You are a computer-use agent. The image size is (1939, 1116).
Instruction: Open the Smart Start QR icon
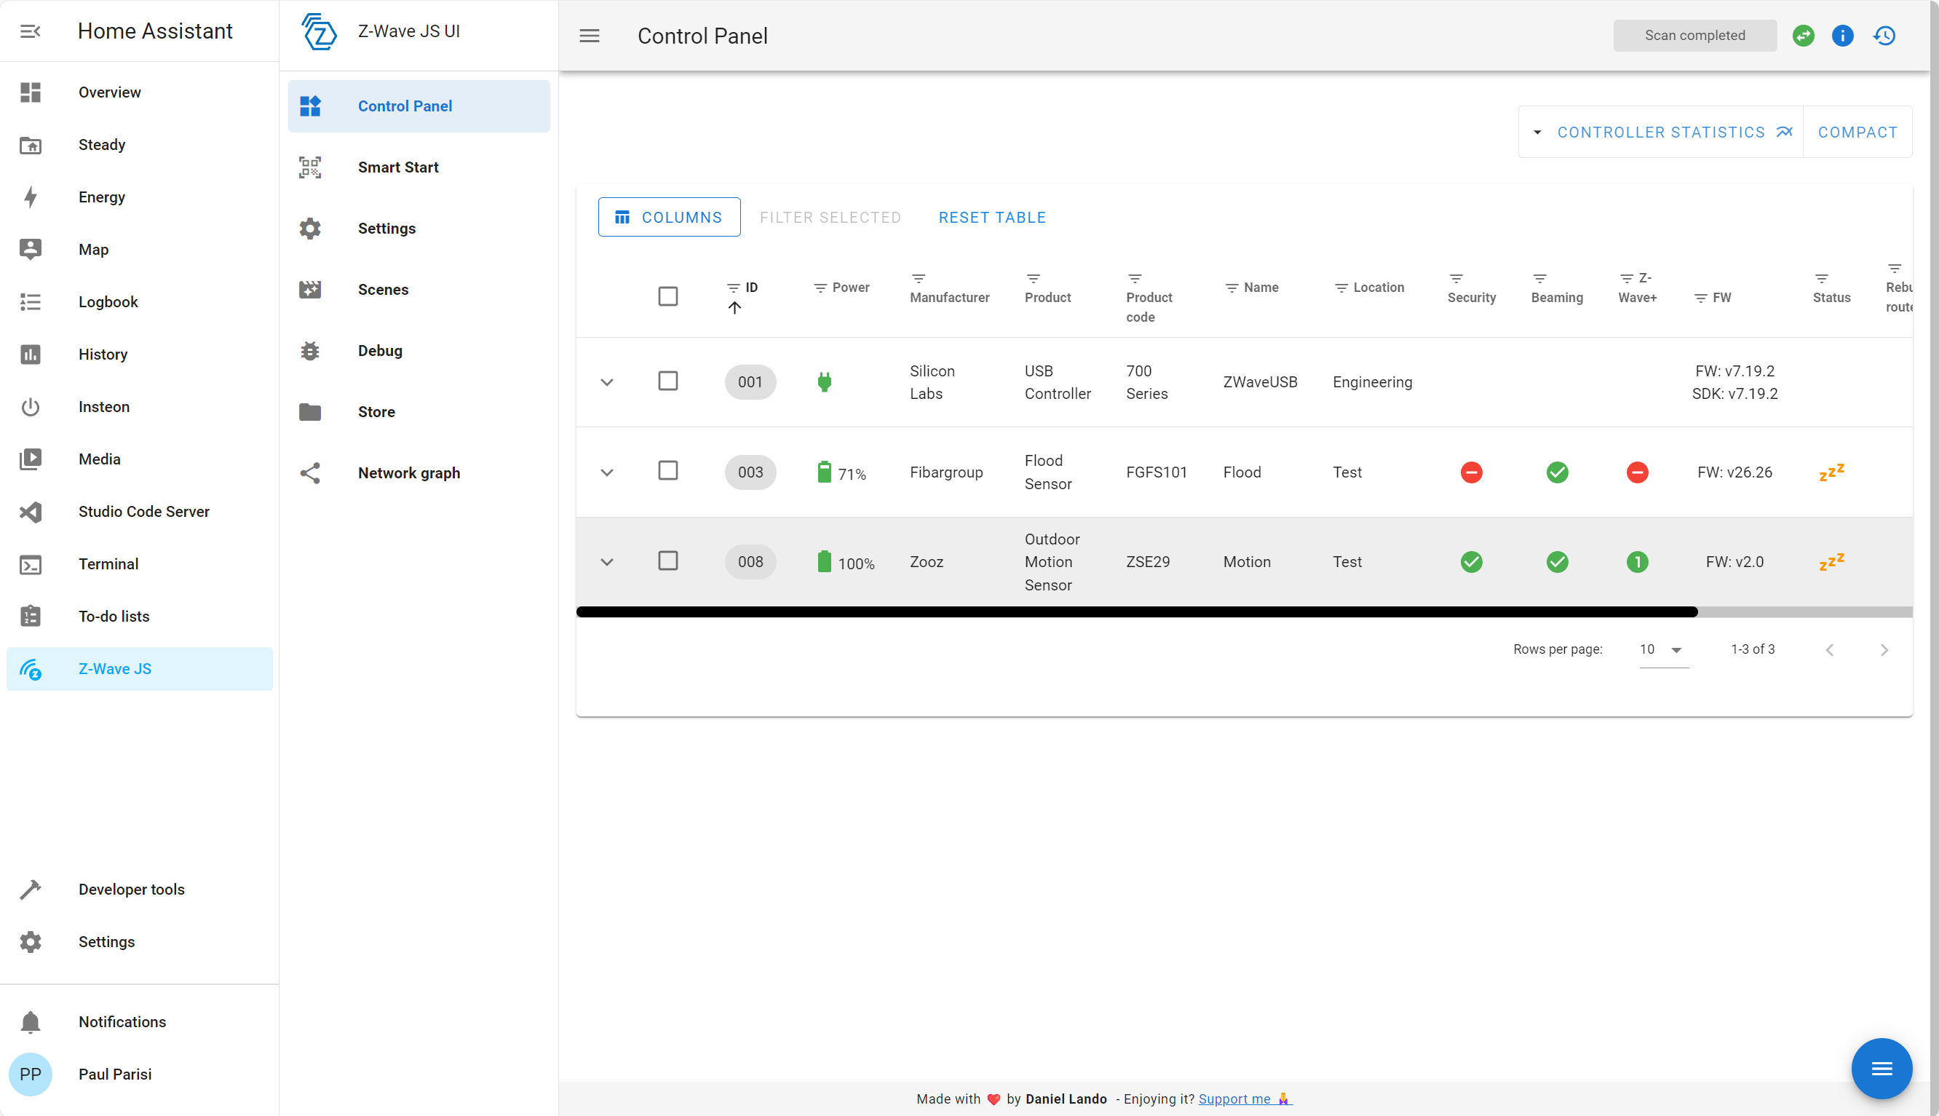(x=310, y=167)
